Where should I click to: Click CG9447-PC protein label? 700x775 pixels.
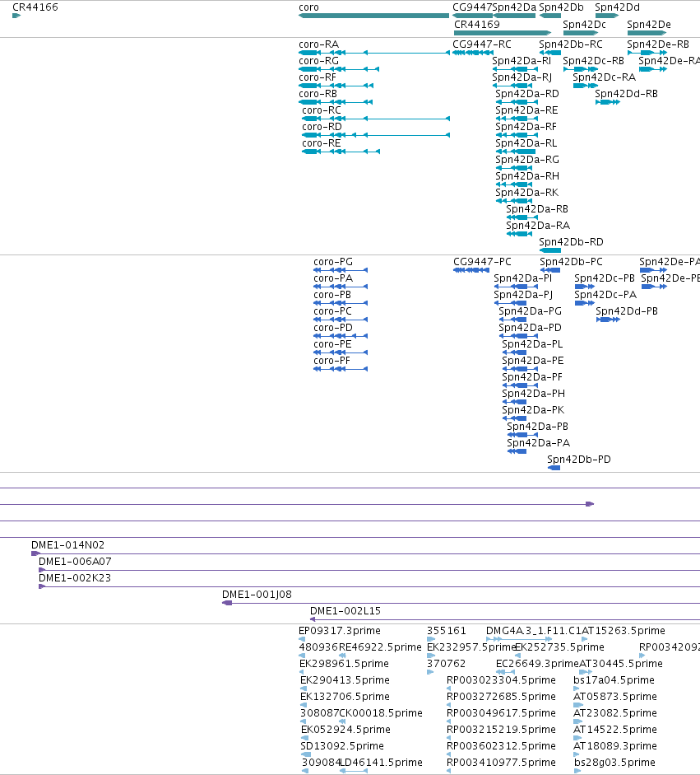482,262
